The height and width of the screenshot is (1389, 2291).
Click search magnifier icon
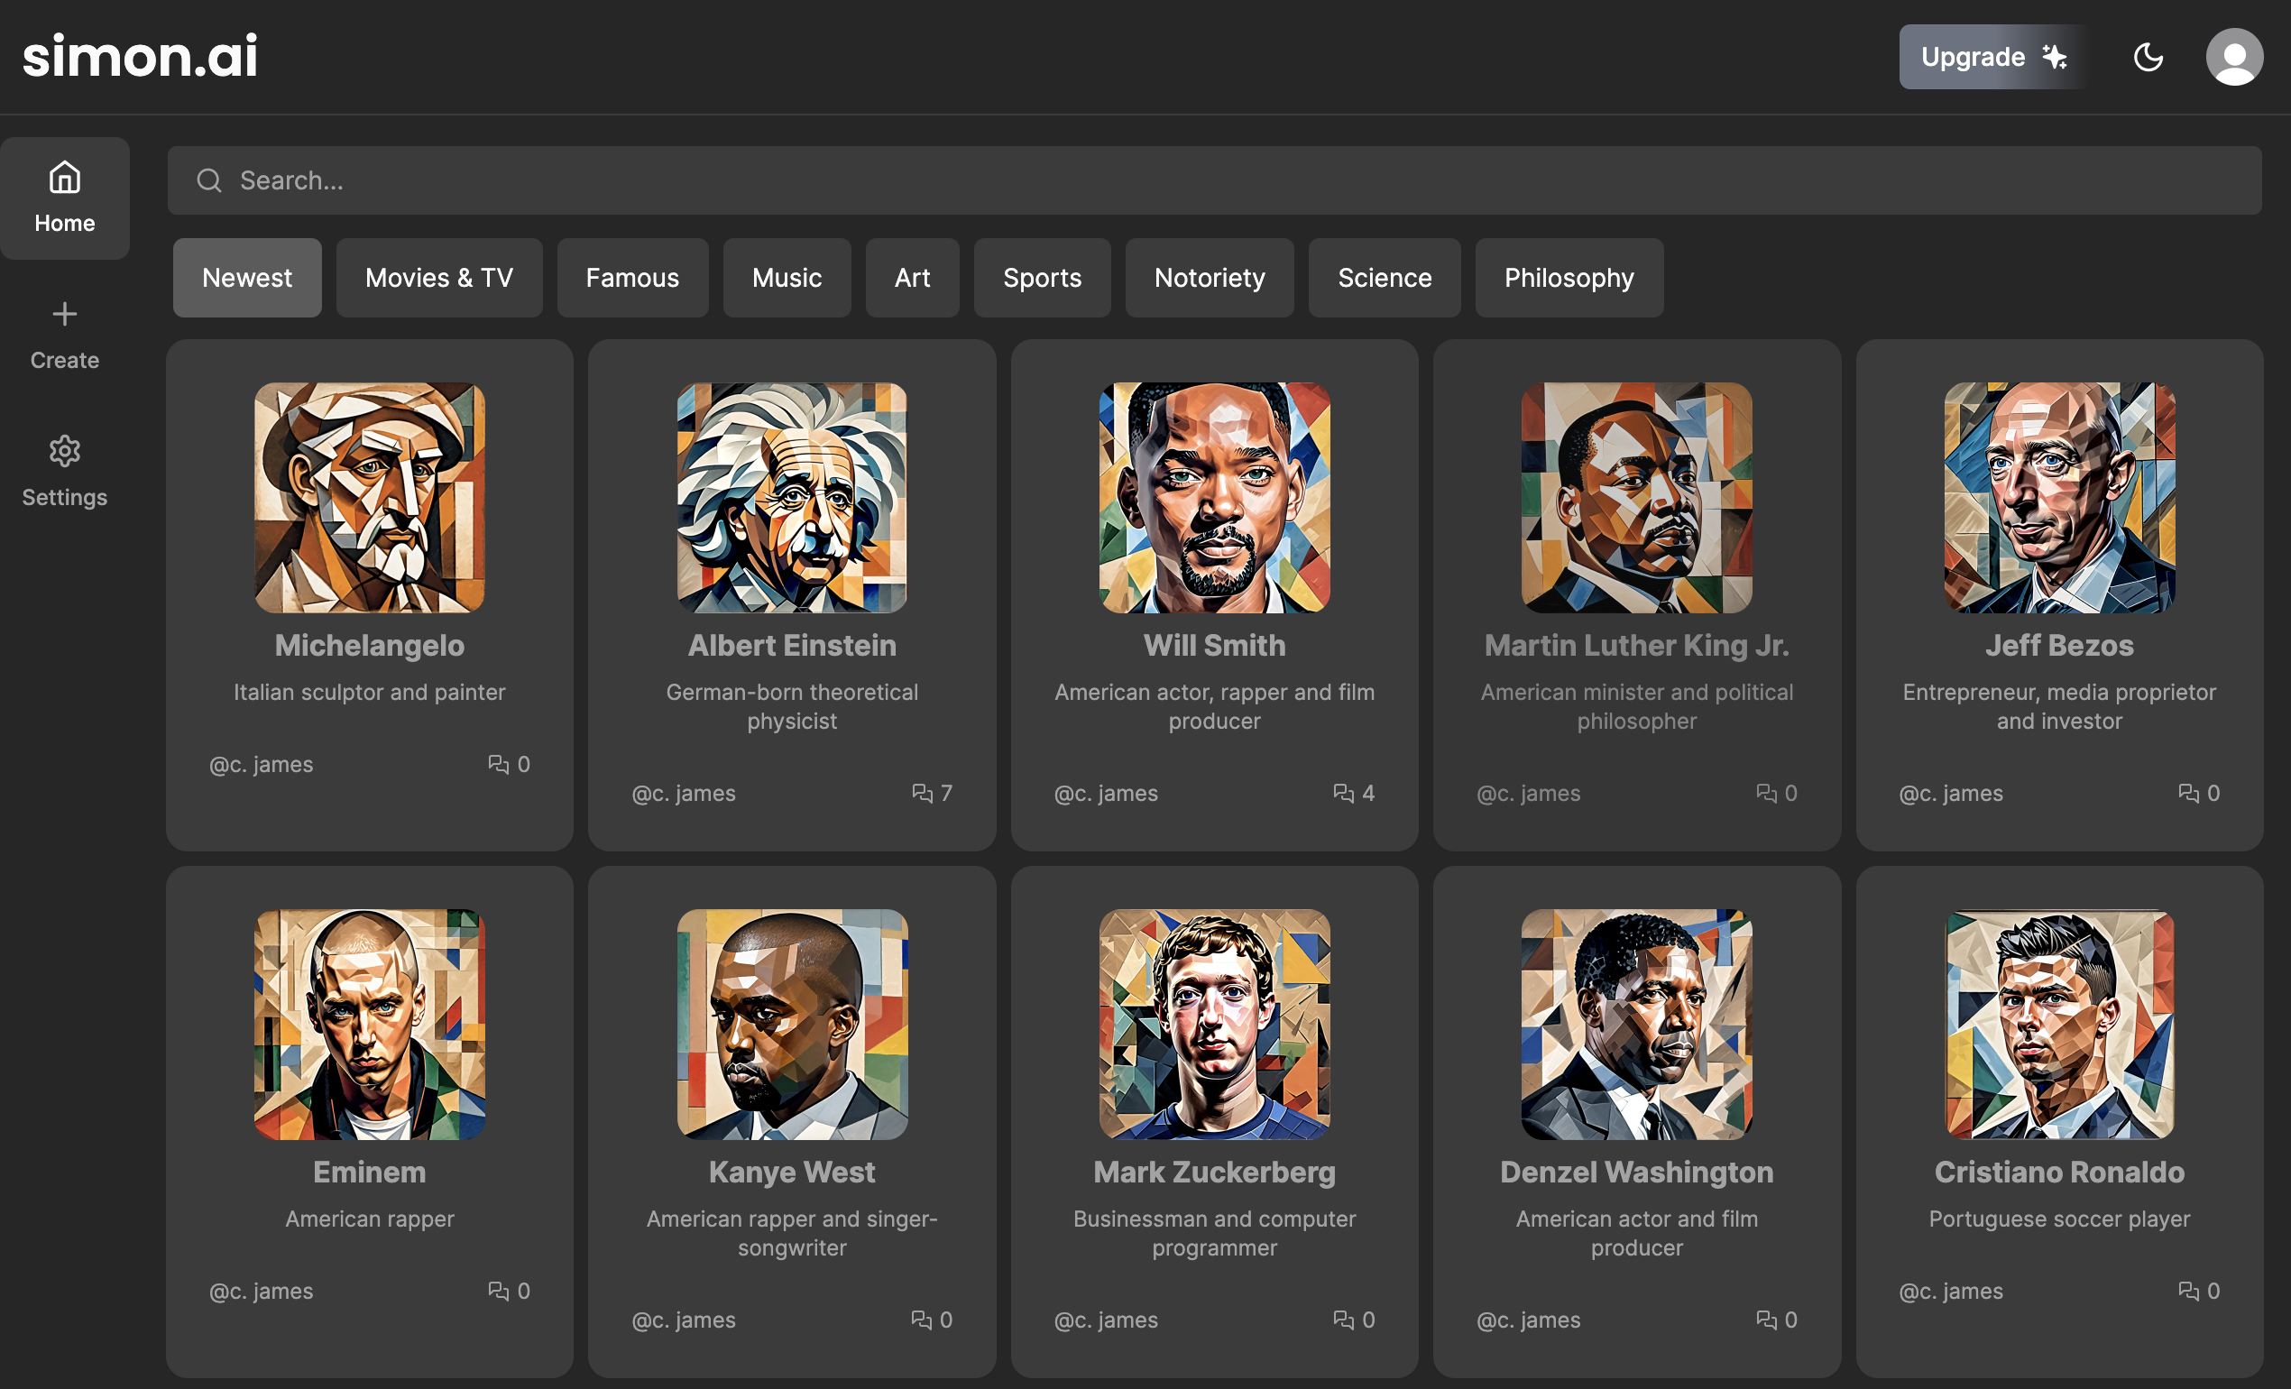209,180
